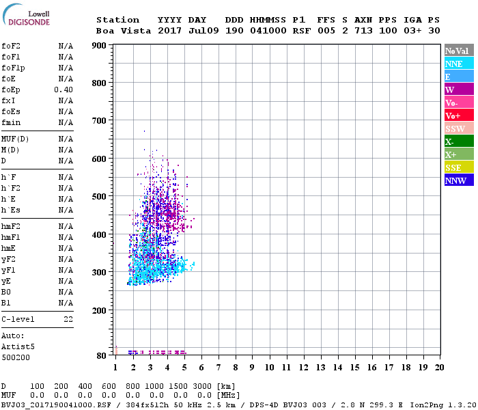The image size is (478, 410).
Task: Click the 600 km axis label
Action: point(99,159)
